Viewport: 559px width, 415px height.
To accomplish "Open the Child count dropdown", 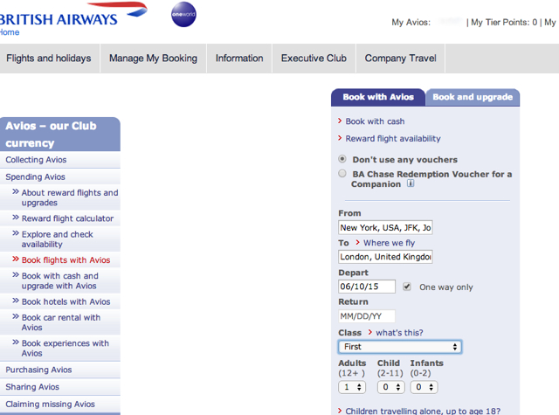I will 391,387.
